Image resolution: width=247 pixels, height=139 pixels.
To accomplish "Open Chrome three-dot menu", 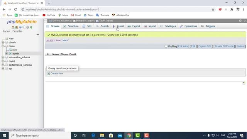I will [244, 9].
